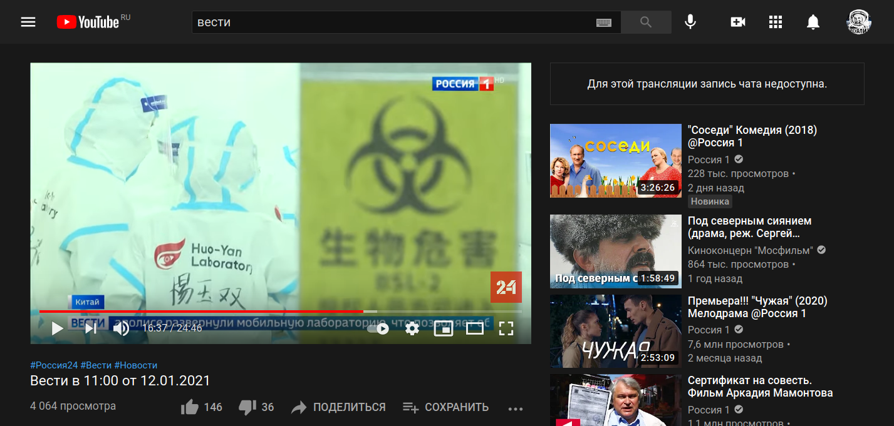Screen dimensions: 894x426
Task: Like the video with 146 likes
Action: click(x=202, y=407)
